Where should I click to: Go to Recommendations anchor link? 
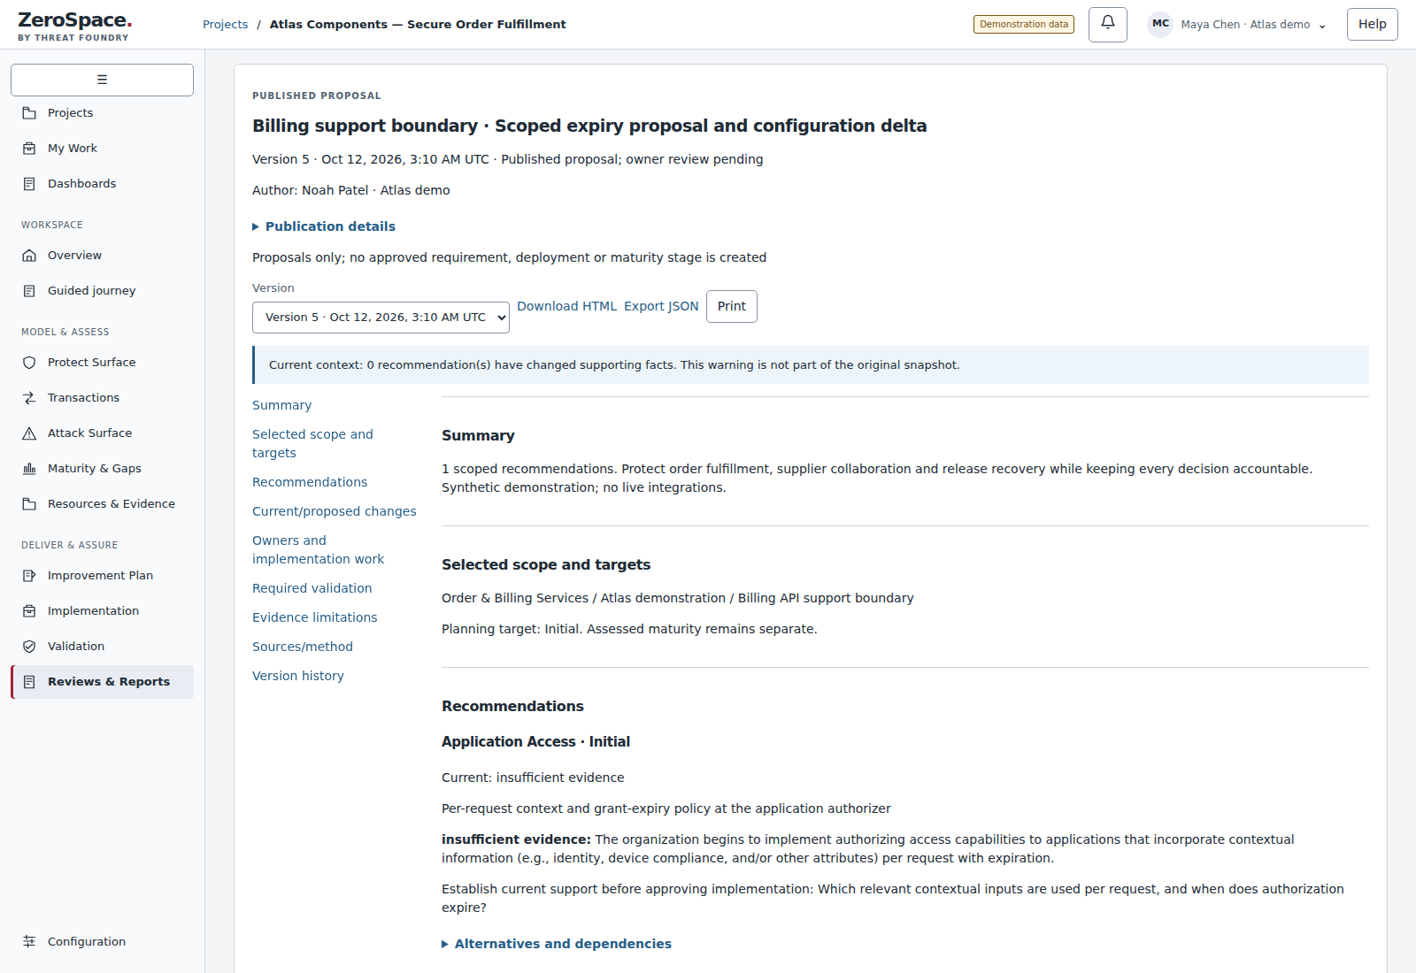[310, 482]
